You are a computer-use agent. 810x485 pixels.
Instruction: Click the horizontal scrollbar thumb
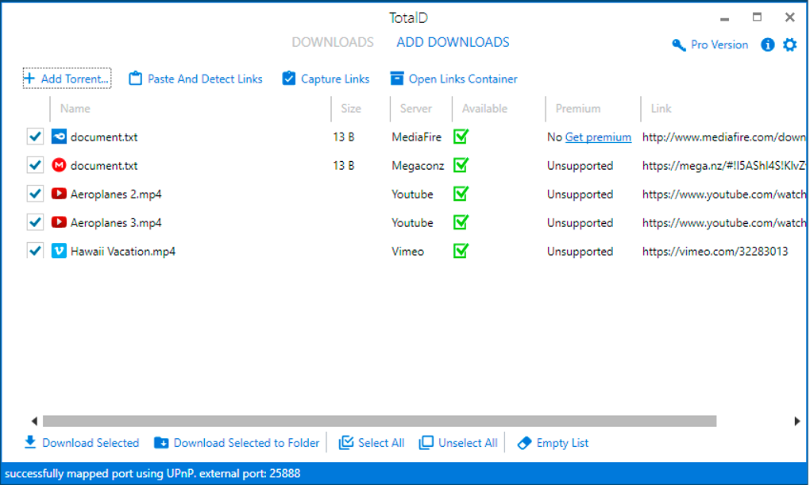tap(380, 421)
